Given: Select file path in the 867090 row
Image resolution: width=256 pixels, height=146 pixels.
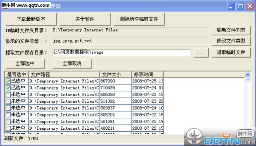Looking at the screenshot, I should tap(64, 81).
